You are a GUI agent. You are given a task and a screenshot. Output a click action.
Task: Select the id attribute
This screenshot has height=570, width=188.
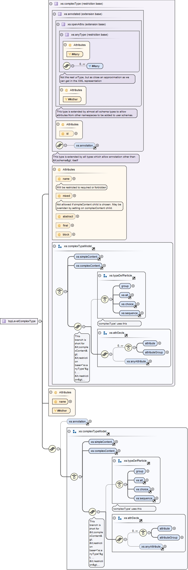(67, 134)
